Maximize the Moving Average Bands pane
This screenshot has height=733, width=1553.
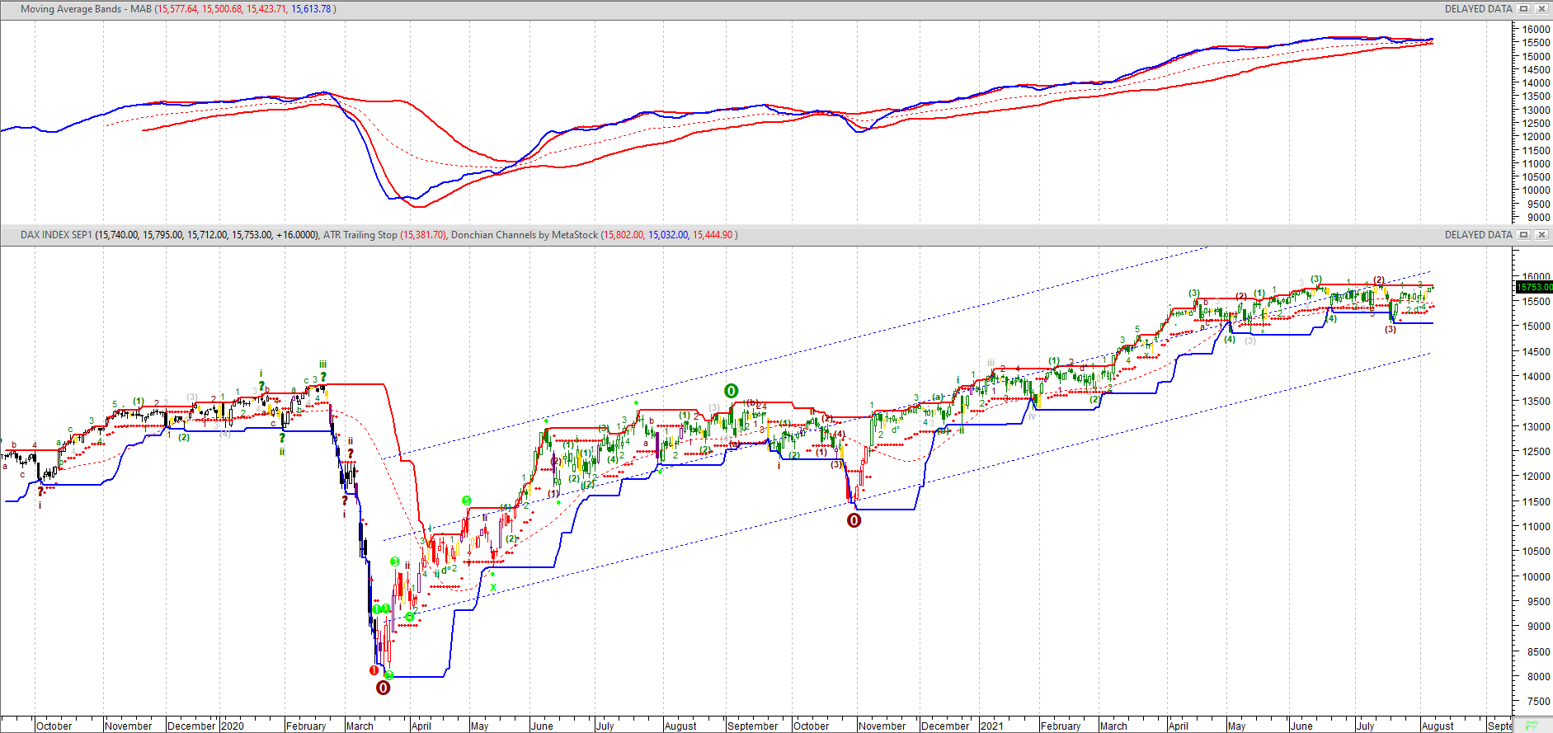[1524, 9]
